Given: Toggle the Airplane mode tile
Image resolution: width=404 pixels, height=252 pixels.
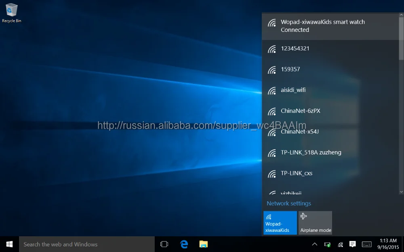Looking at the screenshot, I should (316, 223).
